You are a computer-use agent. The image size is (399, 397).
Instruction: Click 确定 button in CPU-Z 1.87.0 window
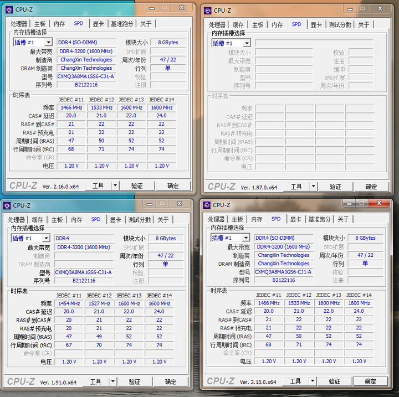371,187
